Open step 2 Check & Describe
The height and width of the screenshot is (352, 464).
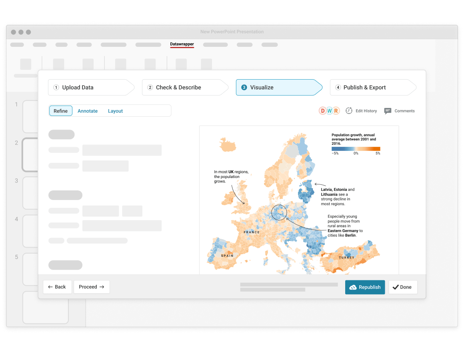[179, 87]
